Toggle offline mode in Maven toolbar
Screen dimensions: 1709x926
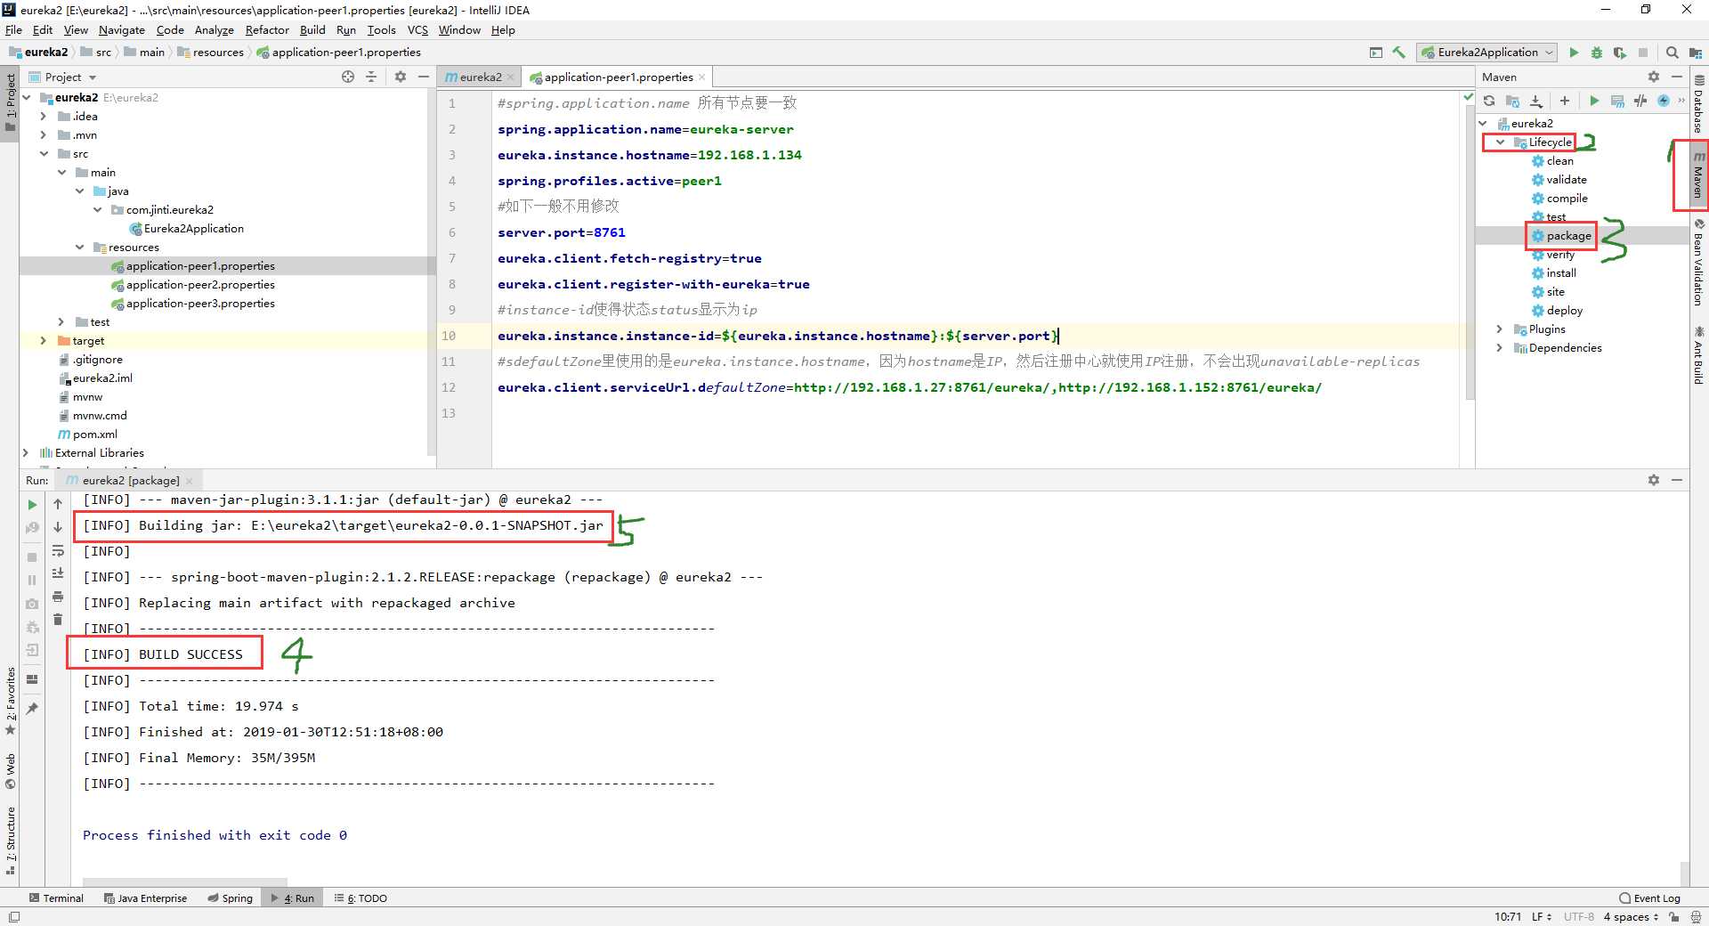pyautogui.click(x=1640, y=101)
